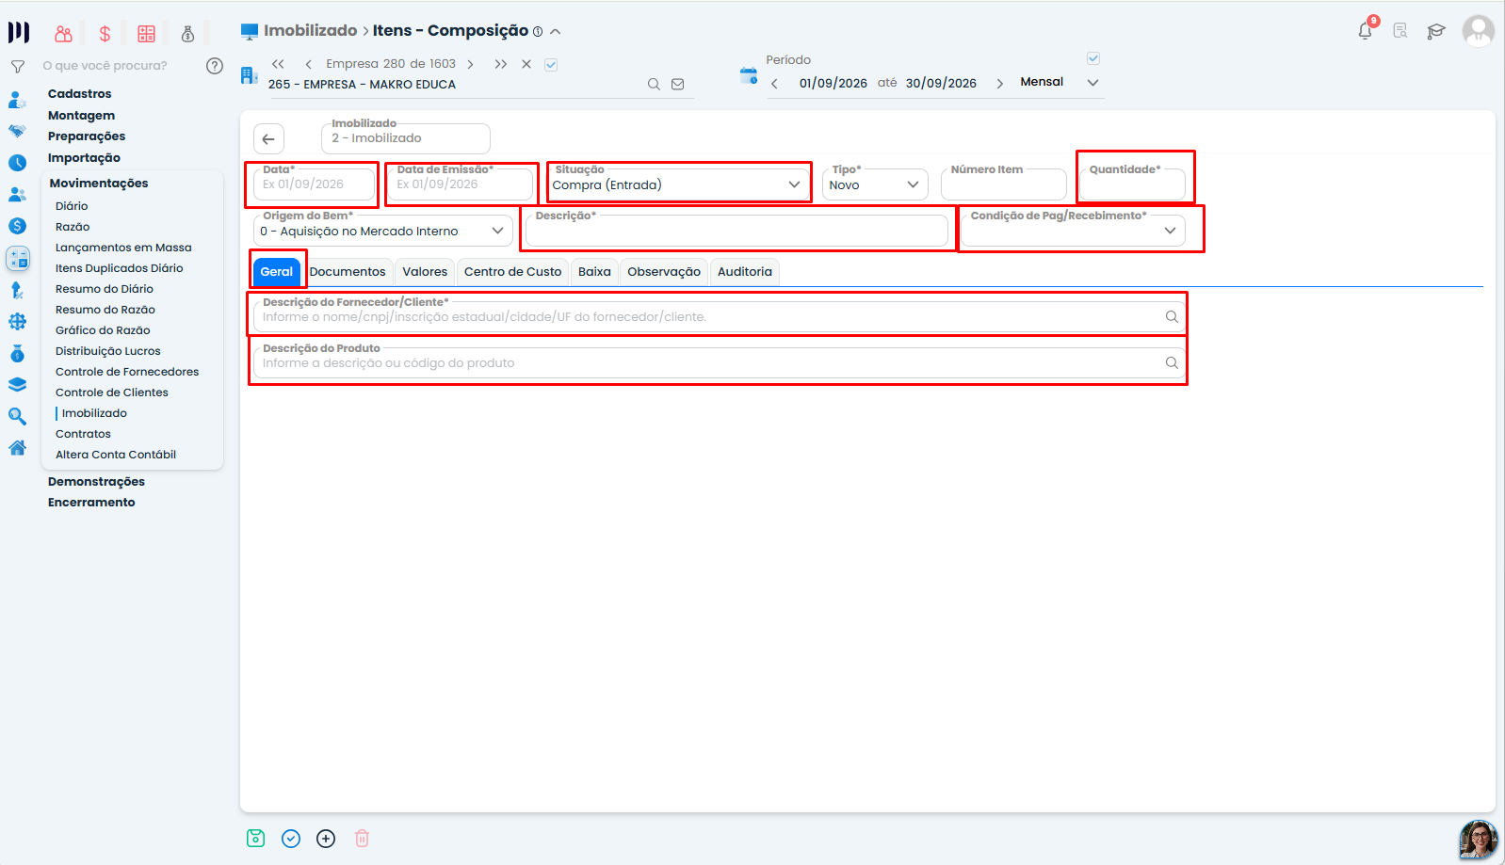Open the Tipo dropdown showing Novo
Viewport: 1505px width, 865px height.
click(x=875, y=184)
